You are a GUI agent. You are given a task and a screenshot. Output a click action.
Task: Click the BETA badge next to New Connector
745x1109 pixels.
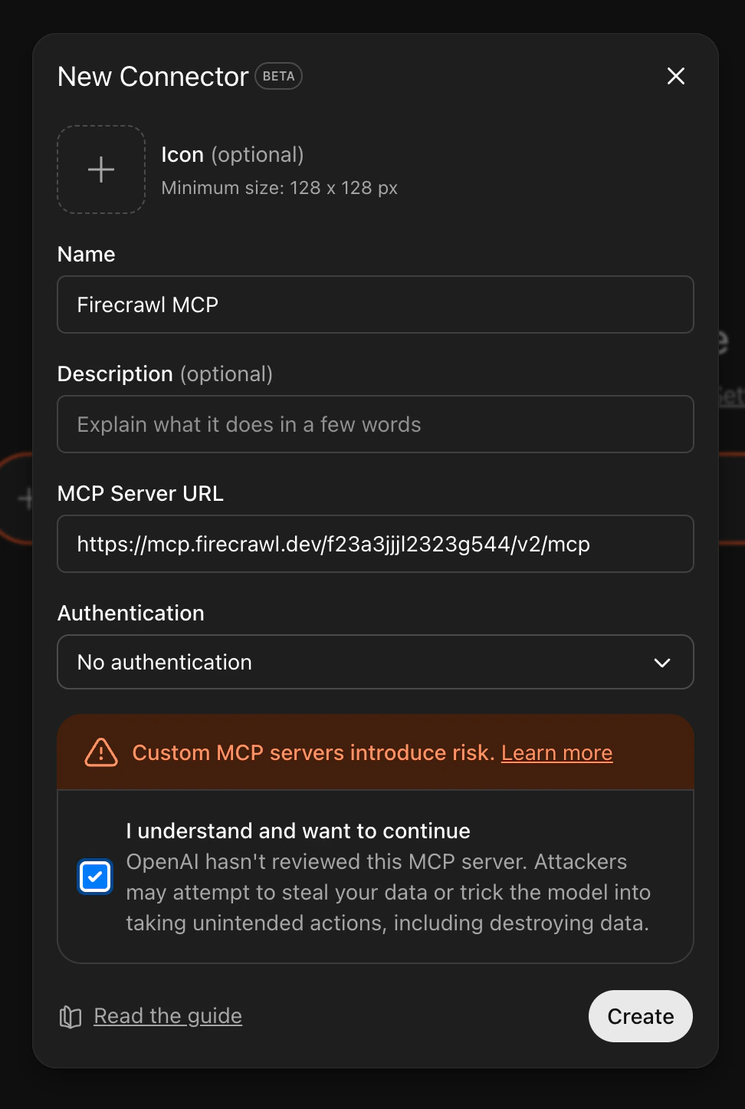277,76
